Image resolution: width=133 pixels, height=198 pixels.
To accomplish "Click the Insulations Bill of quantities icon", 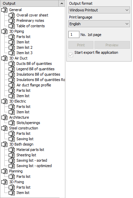I will (12, 74).
